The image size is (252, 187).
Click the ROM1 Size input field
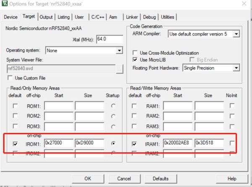tap(89, 106)
